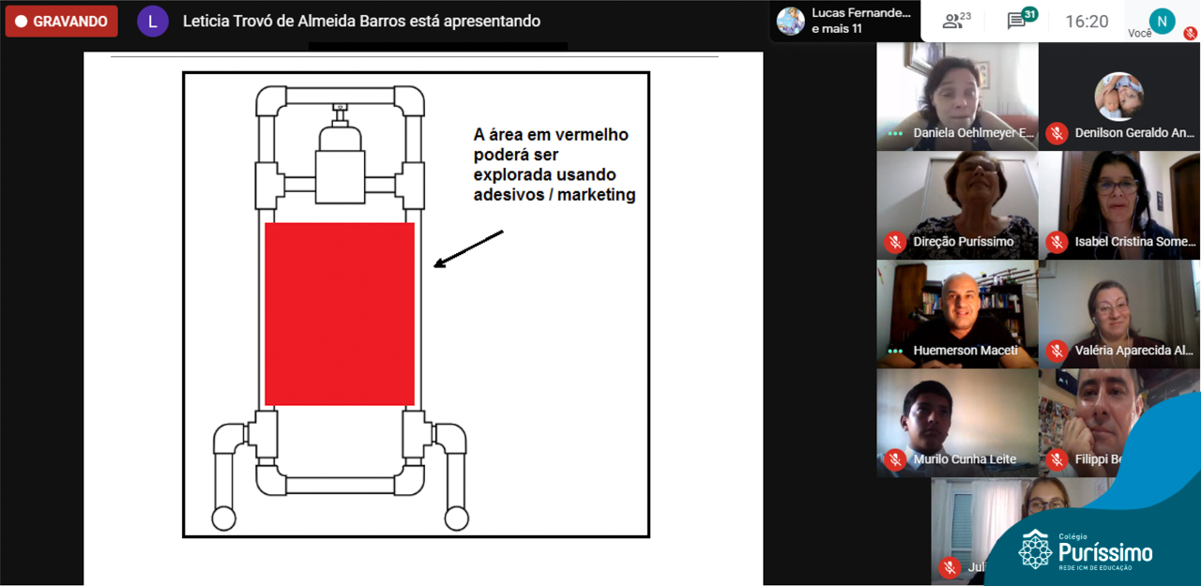Click the muted mic beside Valéria Aparecida
This screenshot has width=1201, height=586.
pyautogui.click(x=1057, y=351)
